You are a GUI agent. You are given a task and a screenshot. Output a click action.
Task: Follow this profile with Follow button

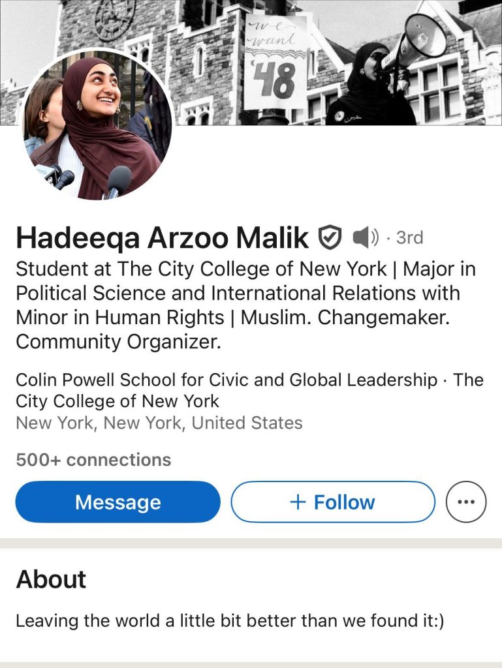pyautogui.click(x=333, y=502)
